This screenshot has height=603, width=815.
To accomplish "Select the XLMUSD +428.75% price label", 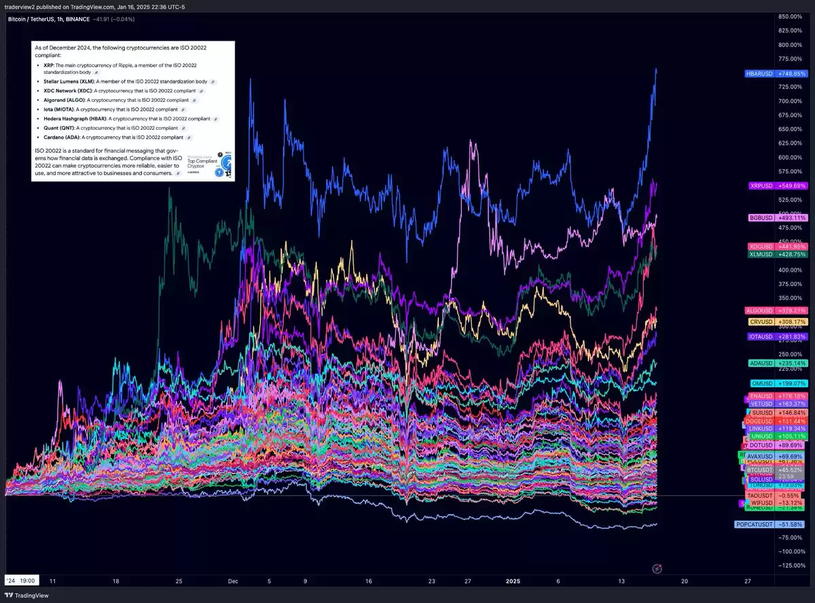I will coord(778,255).
